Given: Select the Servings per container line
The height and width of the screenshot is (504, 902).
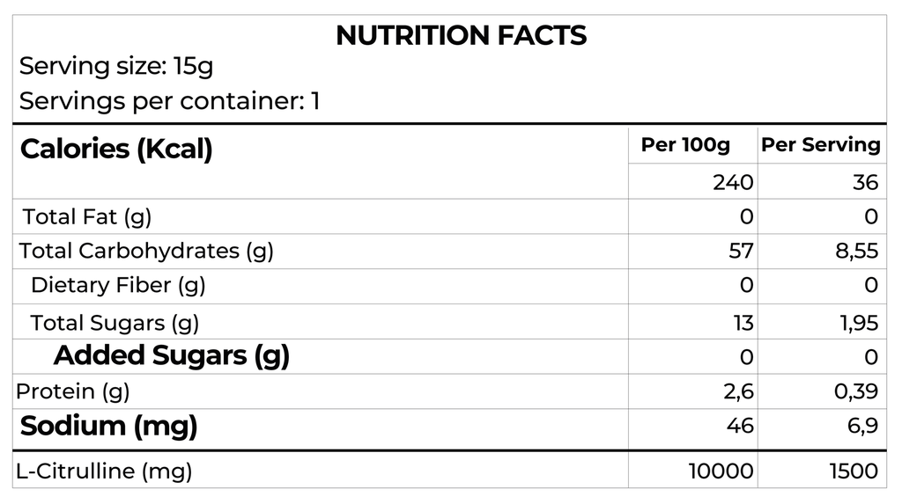Looking at the screenshot, I should [x=170, y=101].
